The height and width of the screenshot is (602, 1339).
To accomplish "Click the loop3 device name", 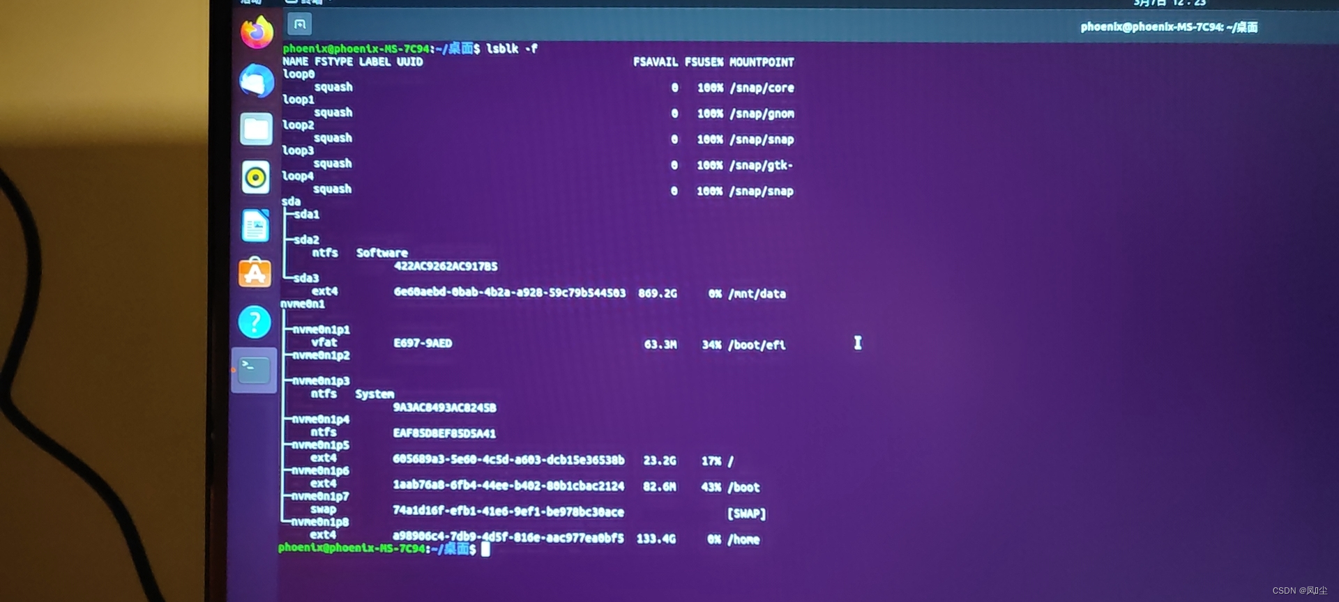I will tap(298, 150).
